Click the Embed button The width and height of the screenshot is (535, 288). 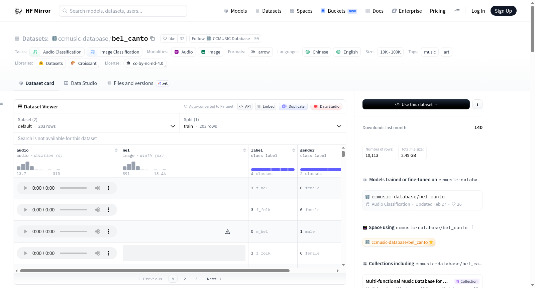[x=266, y=106]
